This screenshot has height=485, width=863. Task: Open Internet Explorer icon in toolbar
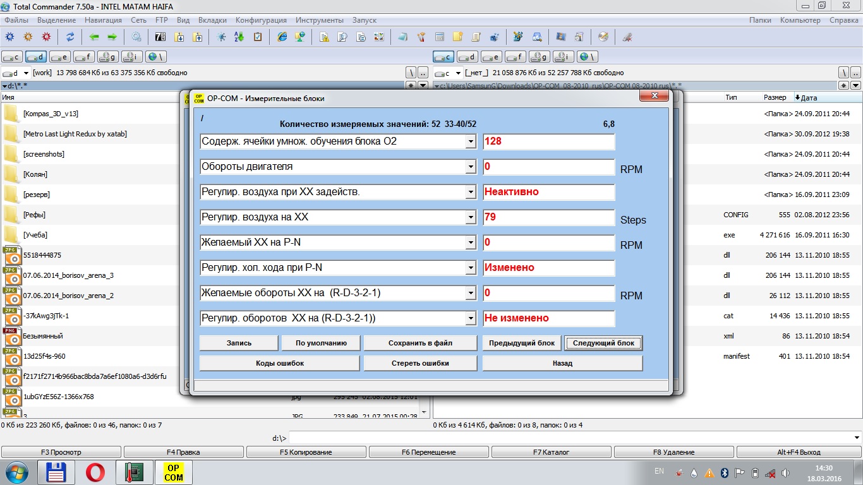pos(282,37)
